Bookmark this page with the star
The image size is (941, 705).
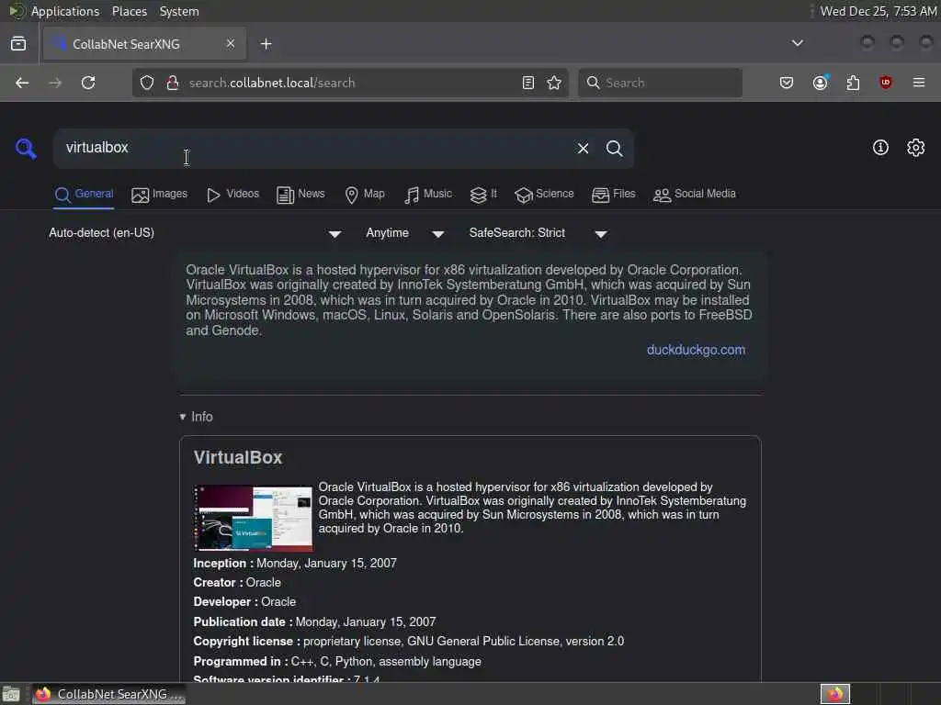click(554, 83)
